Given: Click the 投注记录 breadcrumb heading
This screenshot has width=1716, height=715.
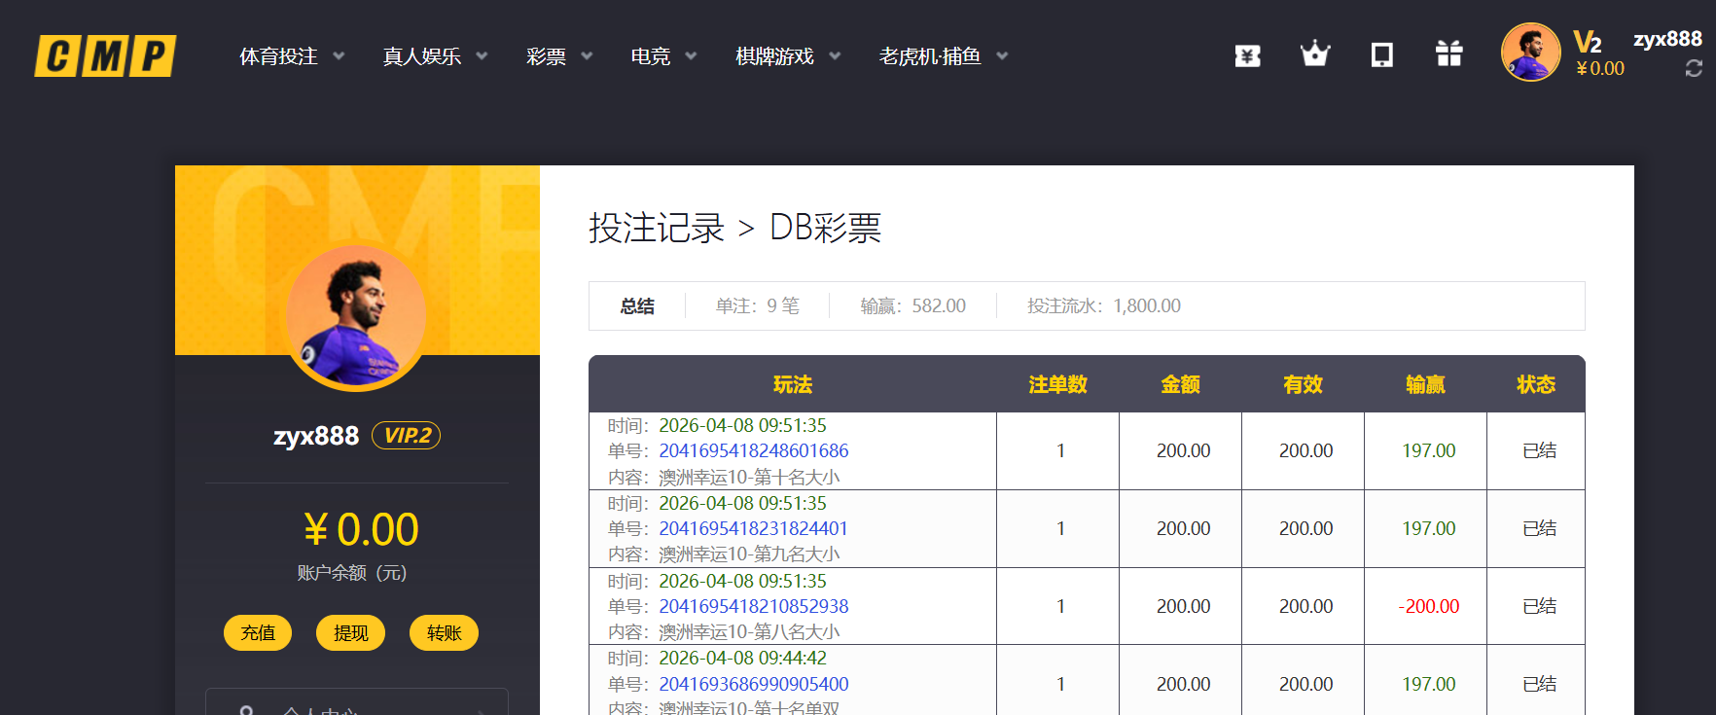Looking at the screenshot, I should (x=657, y=228).
